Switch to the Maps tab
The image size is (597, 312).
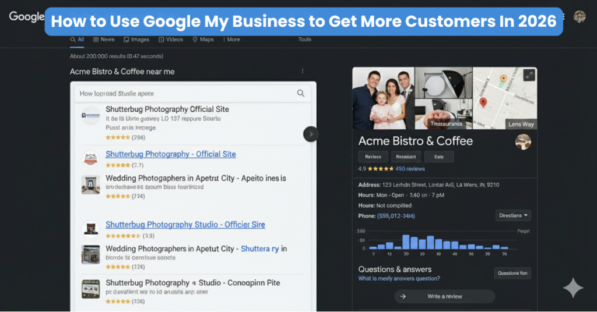pos(203,40)
